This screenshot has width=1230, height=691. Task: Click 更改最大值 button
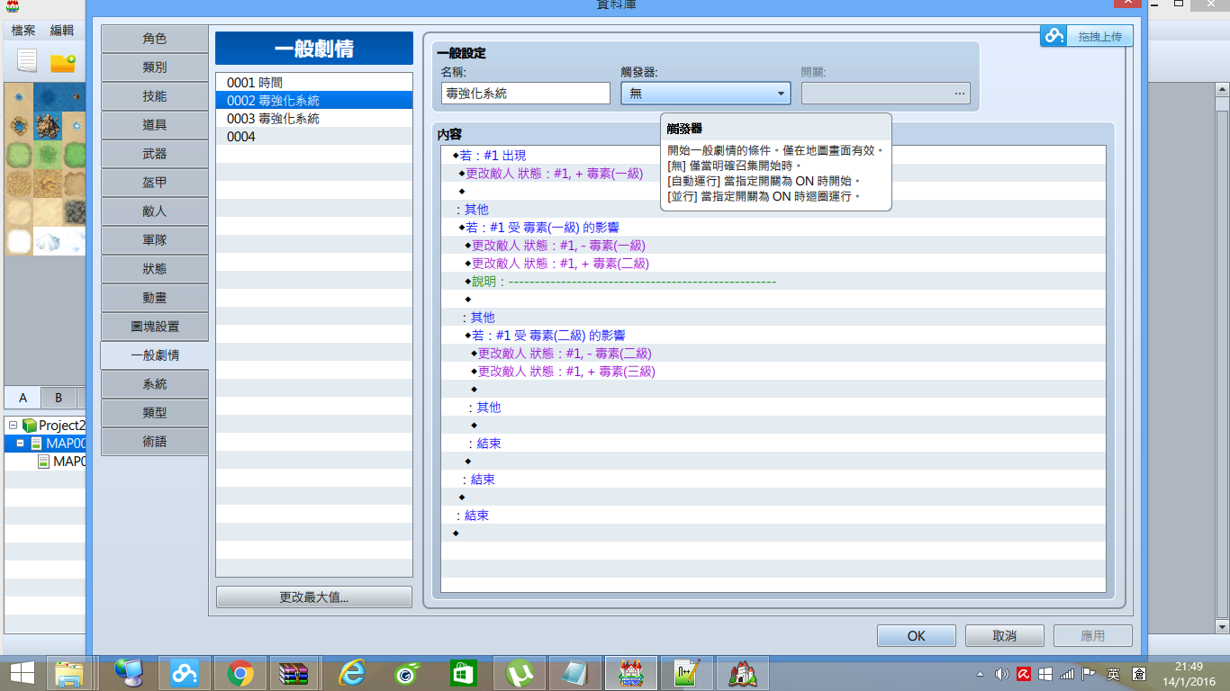[x=314, y=597]
